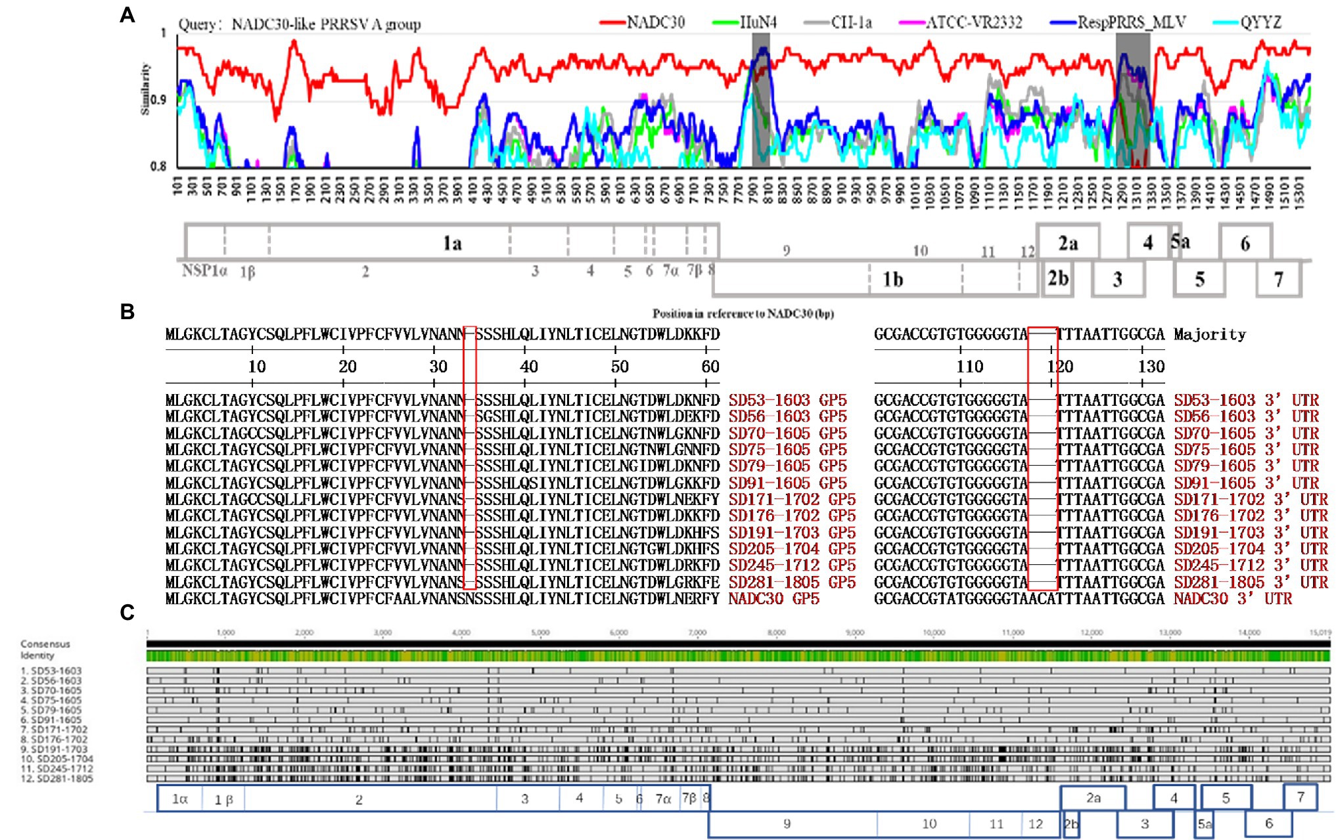
Task: Select the SD53-1603 3' UTR label
Action: click(x=1246, y=400)
